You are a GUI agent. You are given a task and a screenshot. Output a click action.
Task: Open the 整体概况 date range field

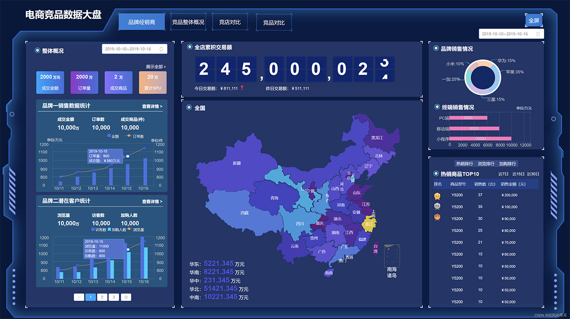134,49
